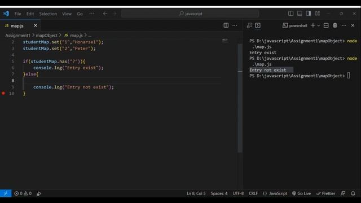Click the javascript search command box
This screenshot has height=203, width=361.
click(190, 14)
